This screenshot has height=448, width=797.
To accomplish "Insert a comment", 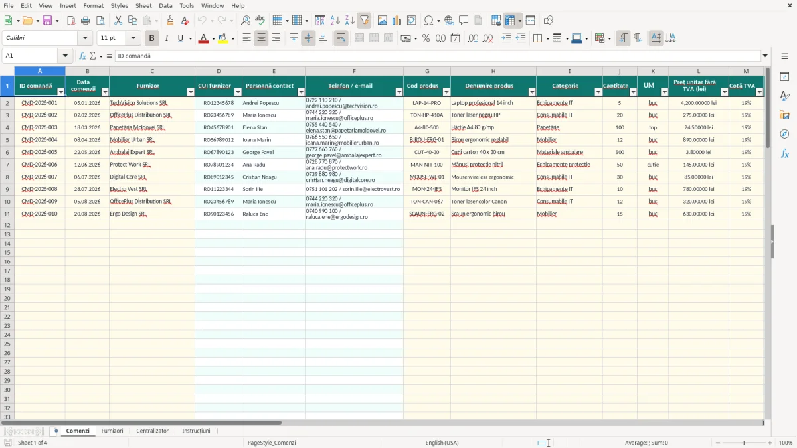I will pyautogui.click(x=464, y=21).
